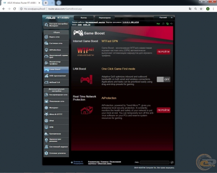217x173 pixels.
Task: Open LAN (Локальная сеть) settings
Action: (x=56, y=101)
